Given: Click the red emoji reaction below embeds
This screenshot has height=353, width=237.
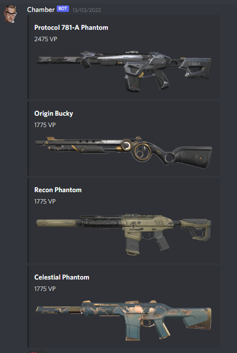Looking at the screenshot, I should [34, 352].
